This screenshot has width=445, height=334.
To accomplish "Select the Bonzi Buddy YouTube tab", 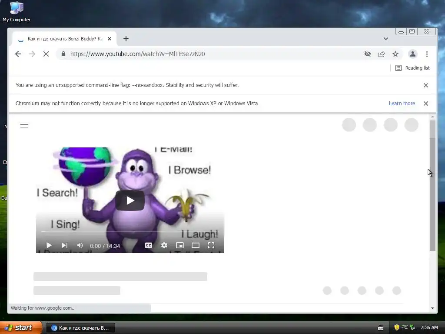I will [x=64, y=39].
